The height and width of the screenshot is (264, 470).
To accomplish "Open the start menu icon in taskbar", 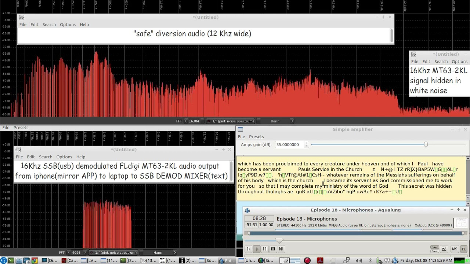I will click(x=3, y=261).
